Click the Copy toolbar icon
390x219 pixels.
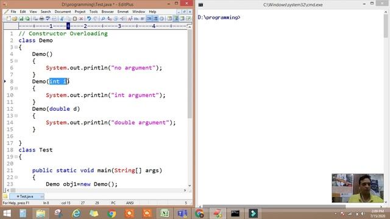(x=68, y=19)
